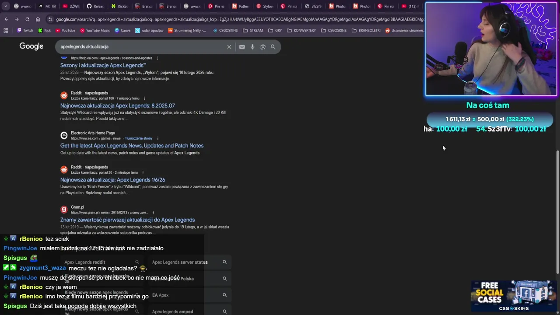Open the Canva bookmark
560x315 pixels.
122,30
